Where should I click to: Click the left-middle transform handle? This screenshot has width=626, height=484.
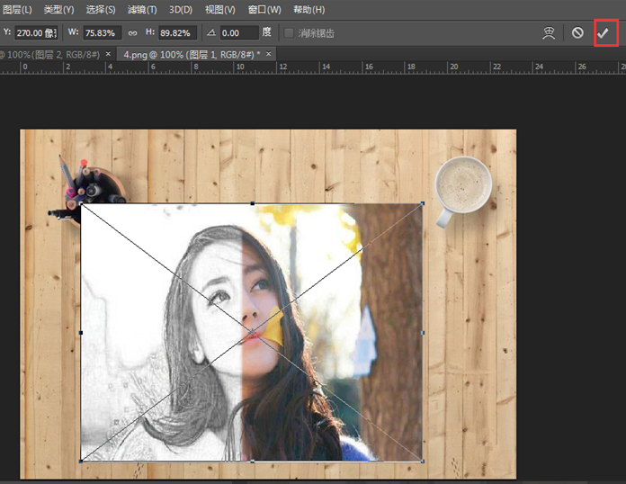tap(81, 333)
